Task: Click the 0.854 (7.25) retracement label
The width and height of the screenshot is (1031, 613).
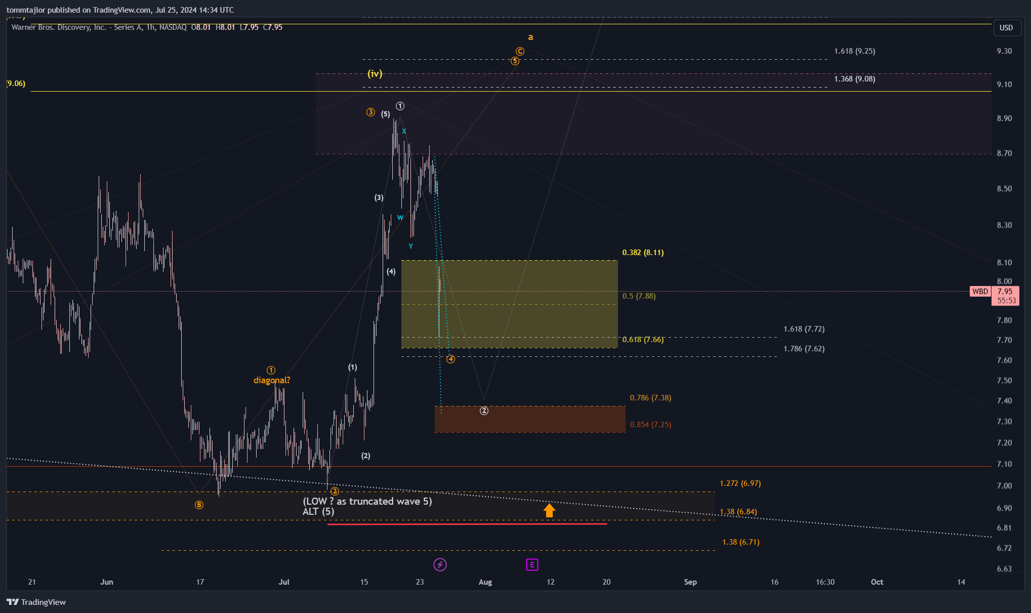Action: pos(650,425)
